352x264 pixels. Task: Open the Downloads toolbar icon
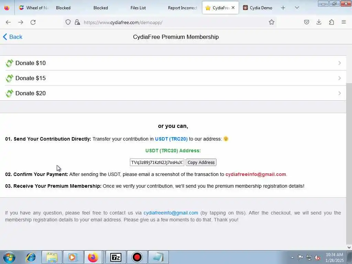tap(319, 22)
